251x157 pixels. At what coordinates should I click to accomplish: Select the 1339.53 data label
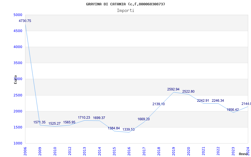point(129,129)
